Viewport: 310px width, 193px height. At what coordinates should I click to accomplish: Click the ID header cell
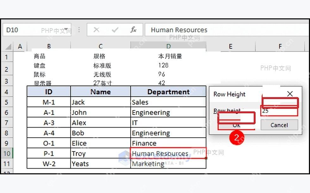pos(49,91)
